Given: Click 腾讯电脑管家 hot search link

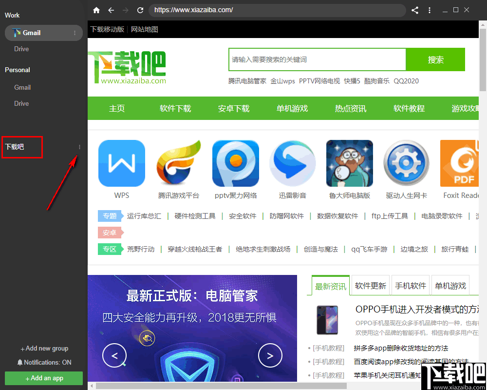Looking at the screenshot, I should click(247, 81).
